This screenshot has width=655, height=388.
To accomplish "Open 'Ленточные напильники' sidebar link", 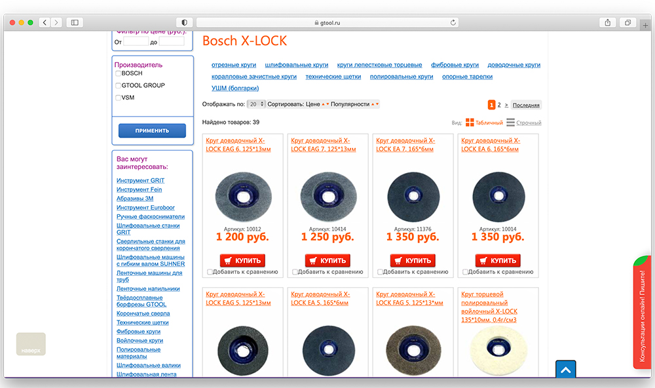I will 148,289.
